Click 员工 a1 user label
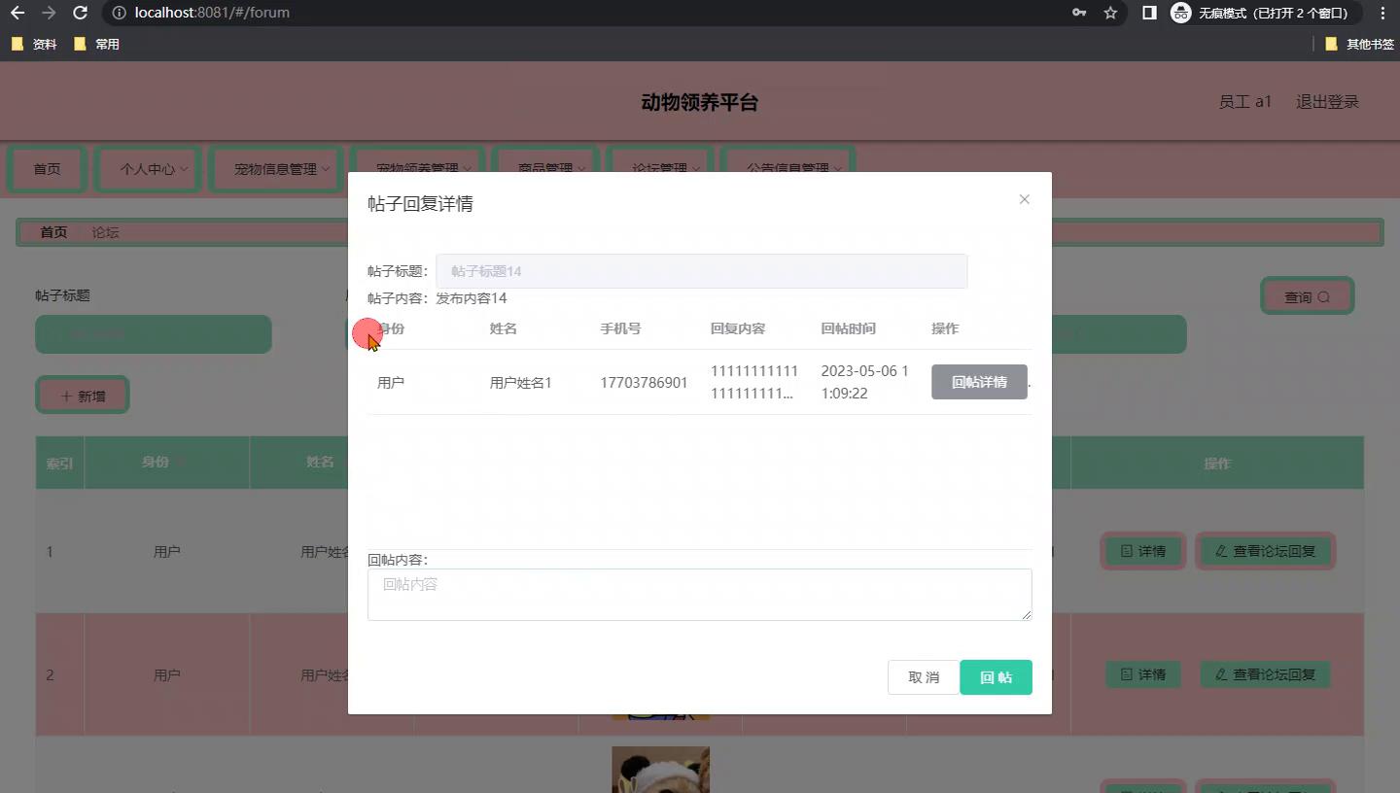Screen dimensions: 1400x793 (x=1245, y=101)
